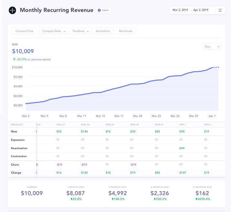The image size is (231, 212).
Task: Select the New breakout row
Action: point(14,132)
